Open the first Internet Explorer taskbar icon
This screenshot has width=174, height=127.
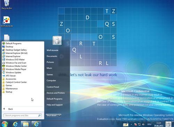15,124
